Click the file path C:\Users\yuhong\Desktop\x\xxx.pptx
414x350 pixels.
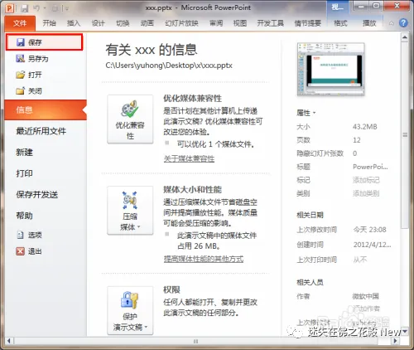pyautogui.click(x=169, y=66)
